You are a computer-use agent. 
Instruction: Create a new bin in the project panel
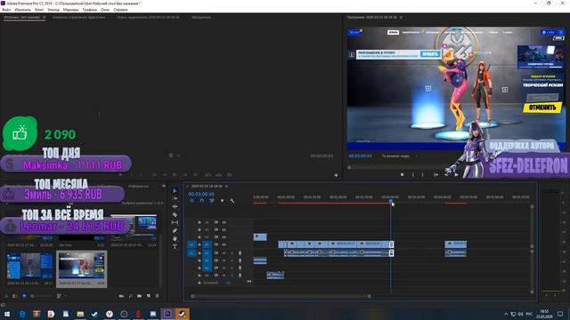(x=139, y=296)
